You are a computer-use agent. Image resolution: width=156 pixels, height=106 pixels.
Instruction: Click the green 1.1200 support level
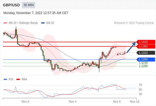[143, 66]
